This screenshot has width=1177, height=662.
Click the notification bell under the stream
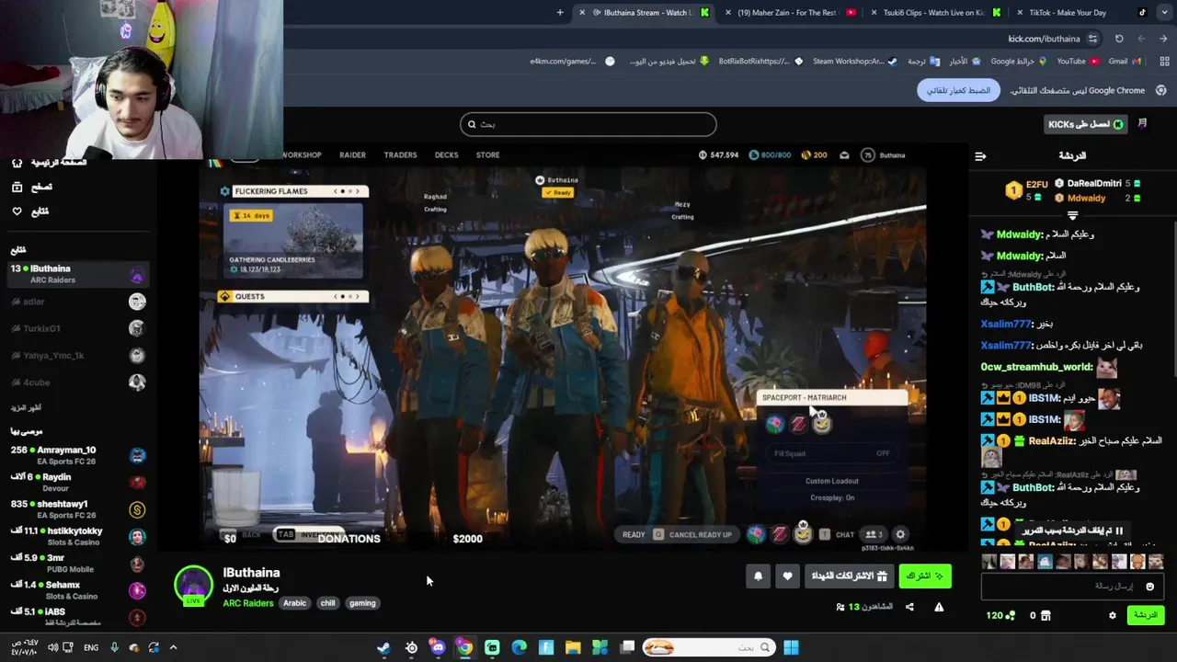[758, 576]
